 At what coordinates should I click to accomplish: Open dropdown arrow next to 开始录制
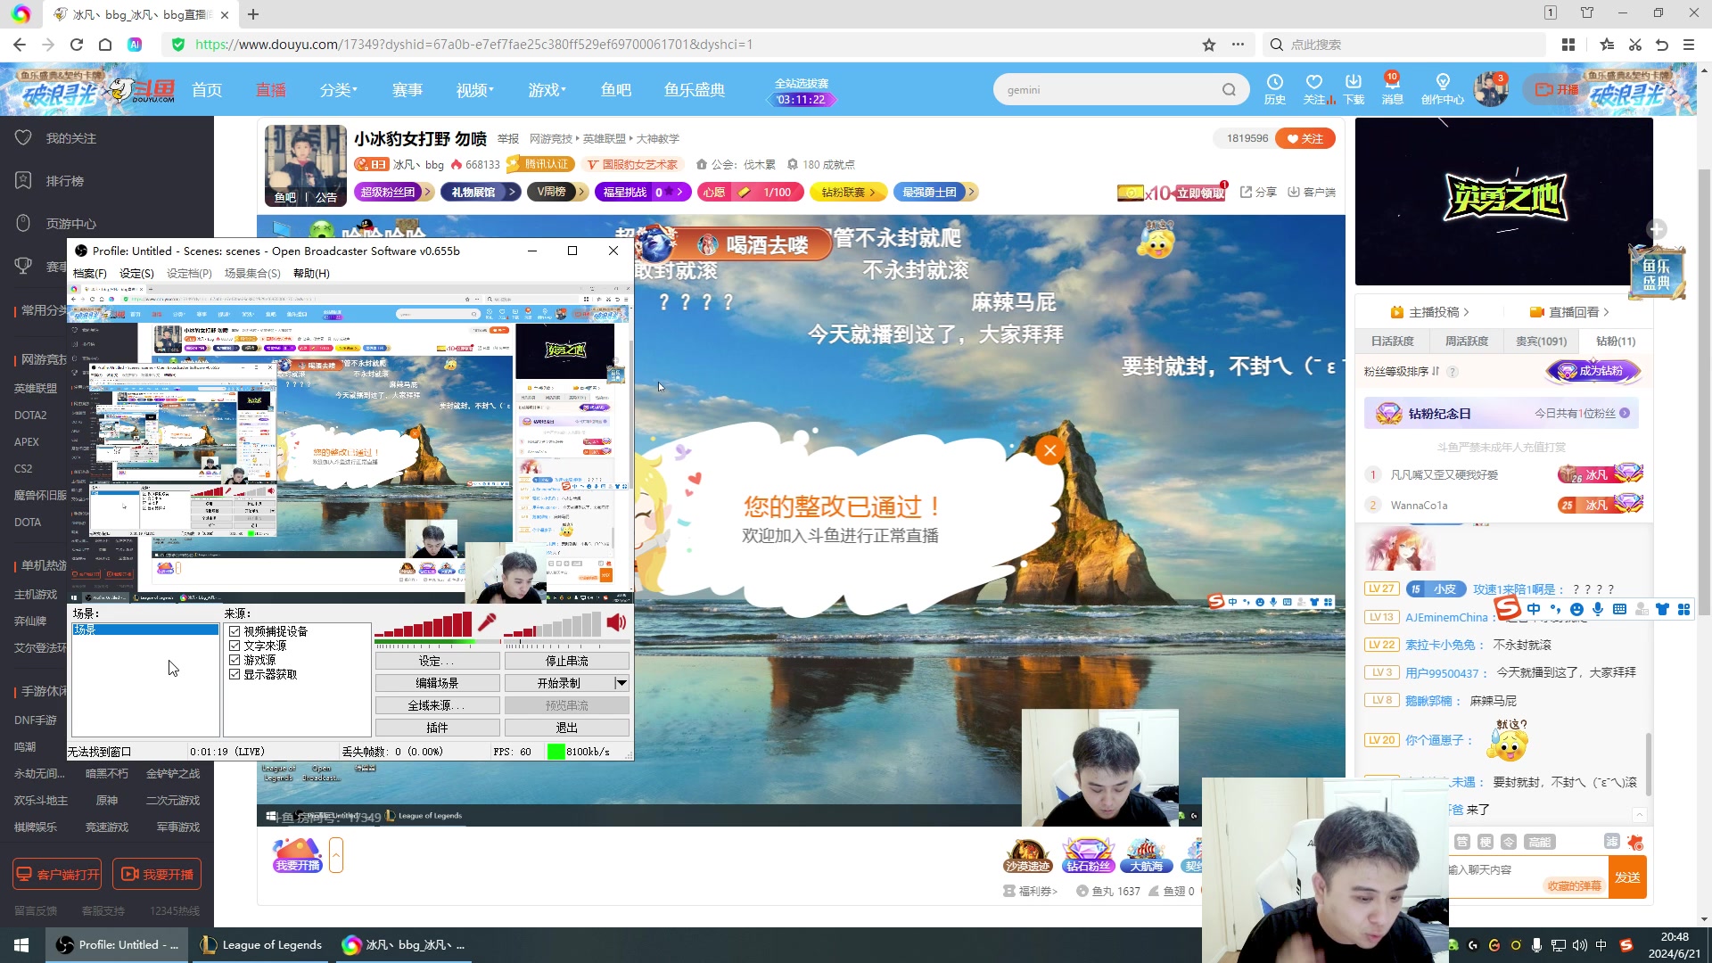pyautogui.click(x=621, y=683)
